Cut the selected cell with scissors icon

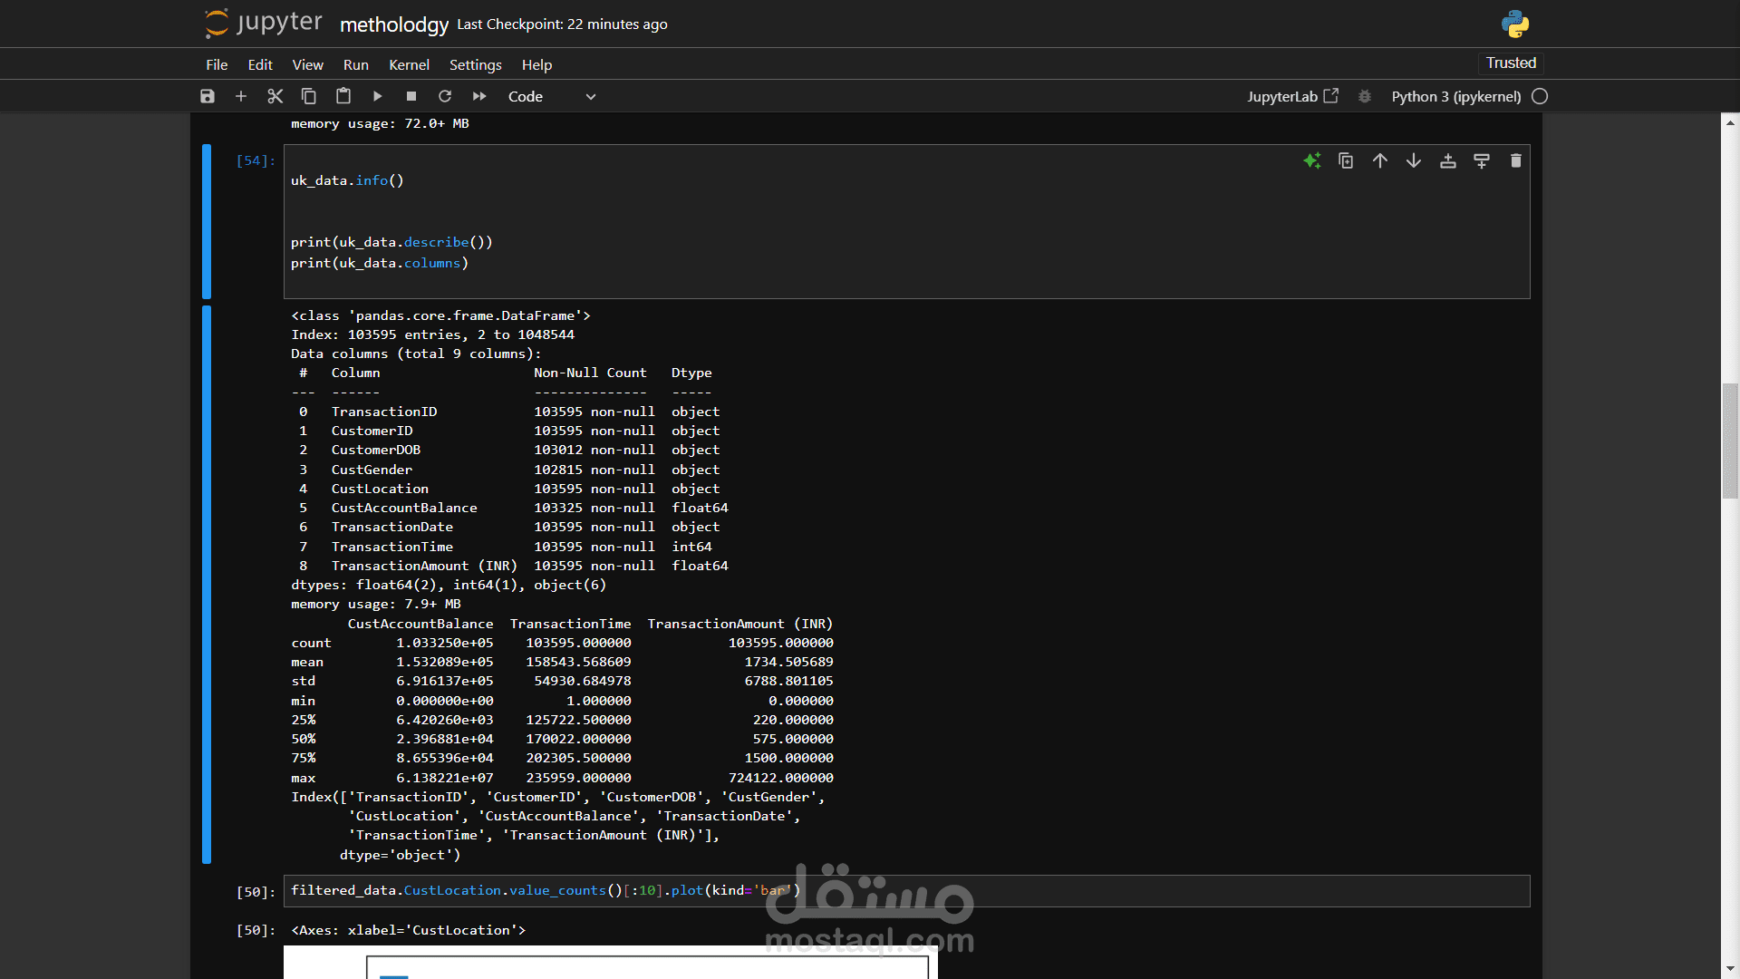[275, 96]
